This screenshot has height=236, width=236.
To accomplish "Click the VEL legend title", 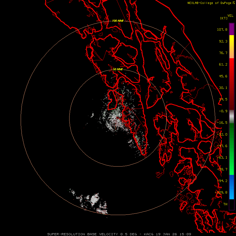I will pos(230,16).
